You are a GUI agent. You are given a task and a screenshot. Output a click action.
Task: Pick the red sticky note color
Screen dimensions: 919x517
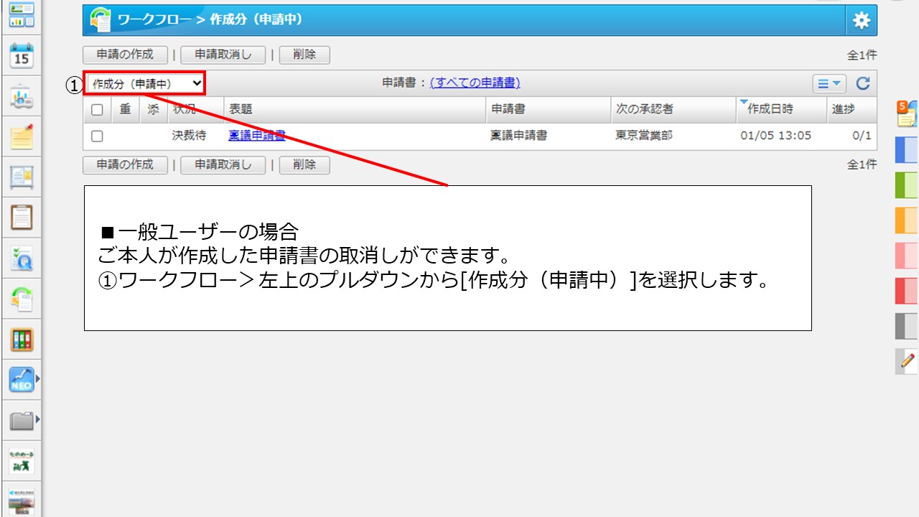point(907,291)
